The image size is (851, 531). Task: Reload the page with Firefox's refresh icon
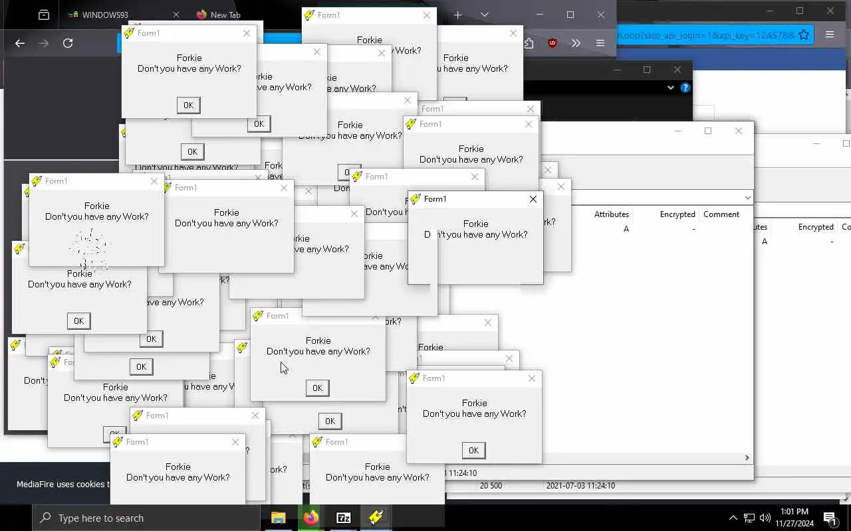coord(68,43)
